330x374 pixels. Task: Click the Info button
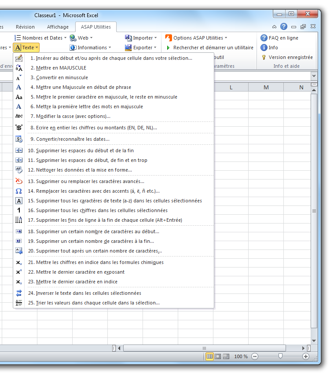pos(269,48)
